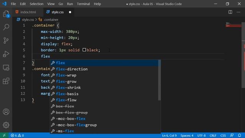The width and height of the screenshot is (245, 138).
Task: Click .container in the breadcrumb
Action: coord(51,20)
